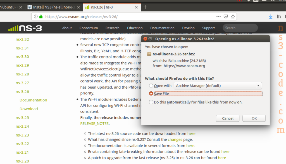Open the Develop menu

[188, 28]
